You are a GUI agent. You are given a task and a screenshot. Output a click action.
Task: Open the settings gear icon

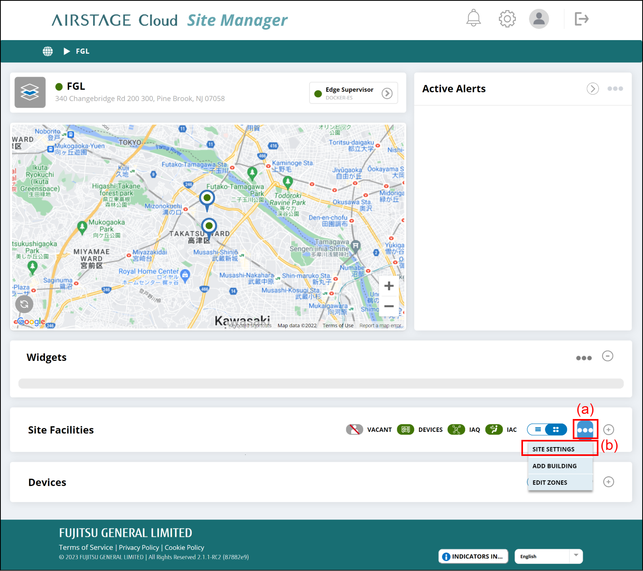coord(507,19)
